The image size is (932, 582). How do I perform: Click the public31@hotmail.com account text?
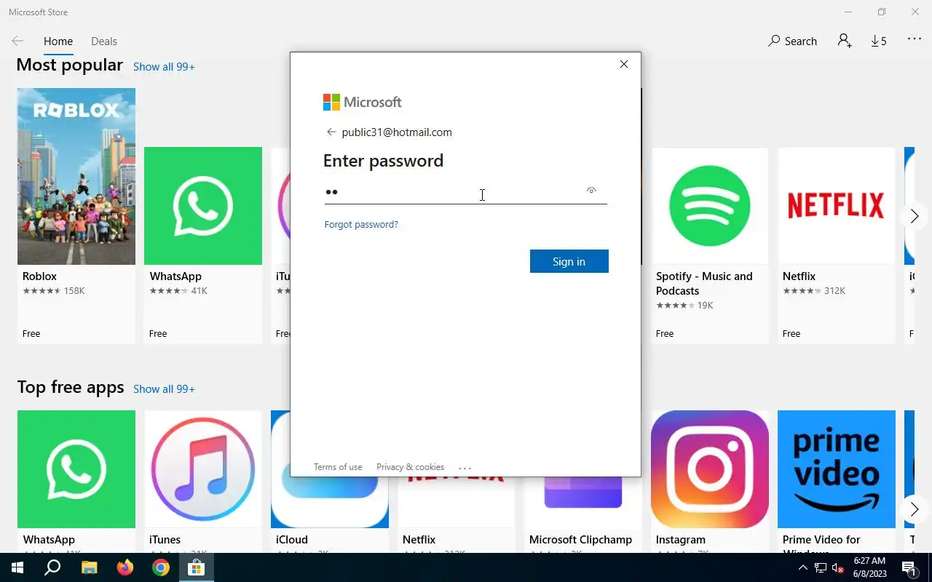pos(397,132)
